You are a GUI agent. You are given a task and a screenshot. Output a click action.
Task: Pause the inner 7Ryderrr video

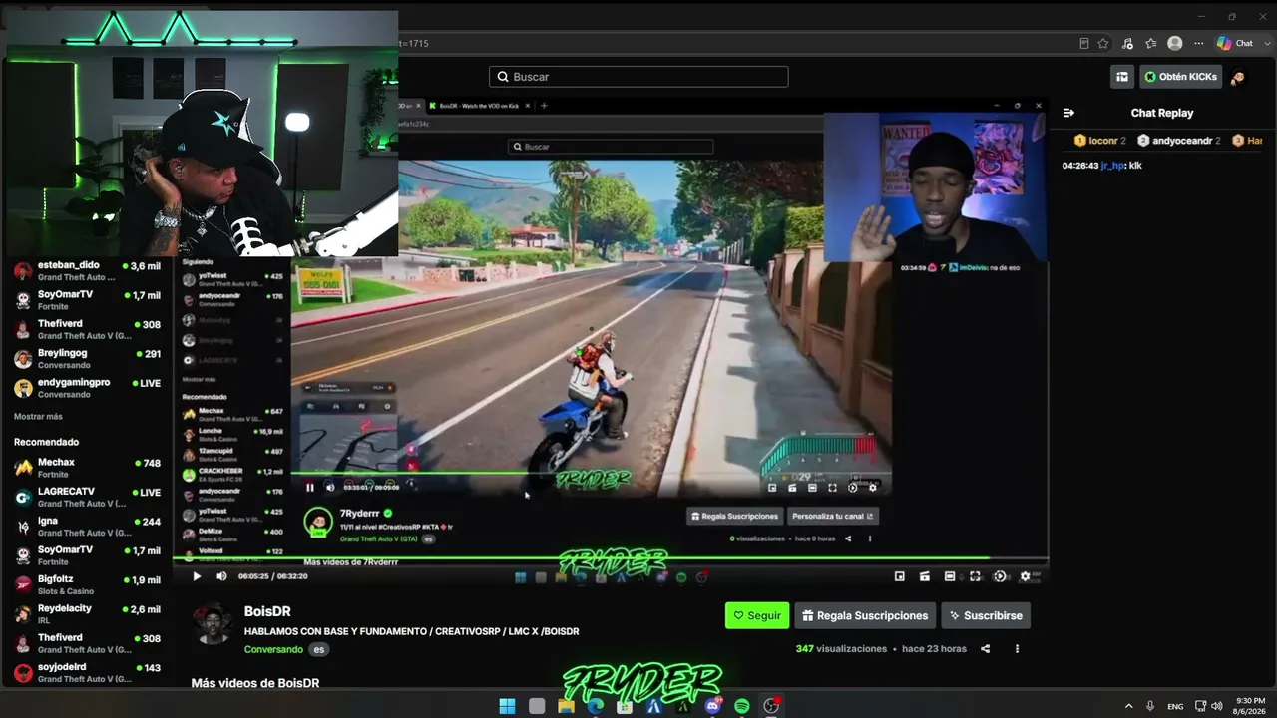(x=309, y=488)
